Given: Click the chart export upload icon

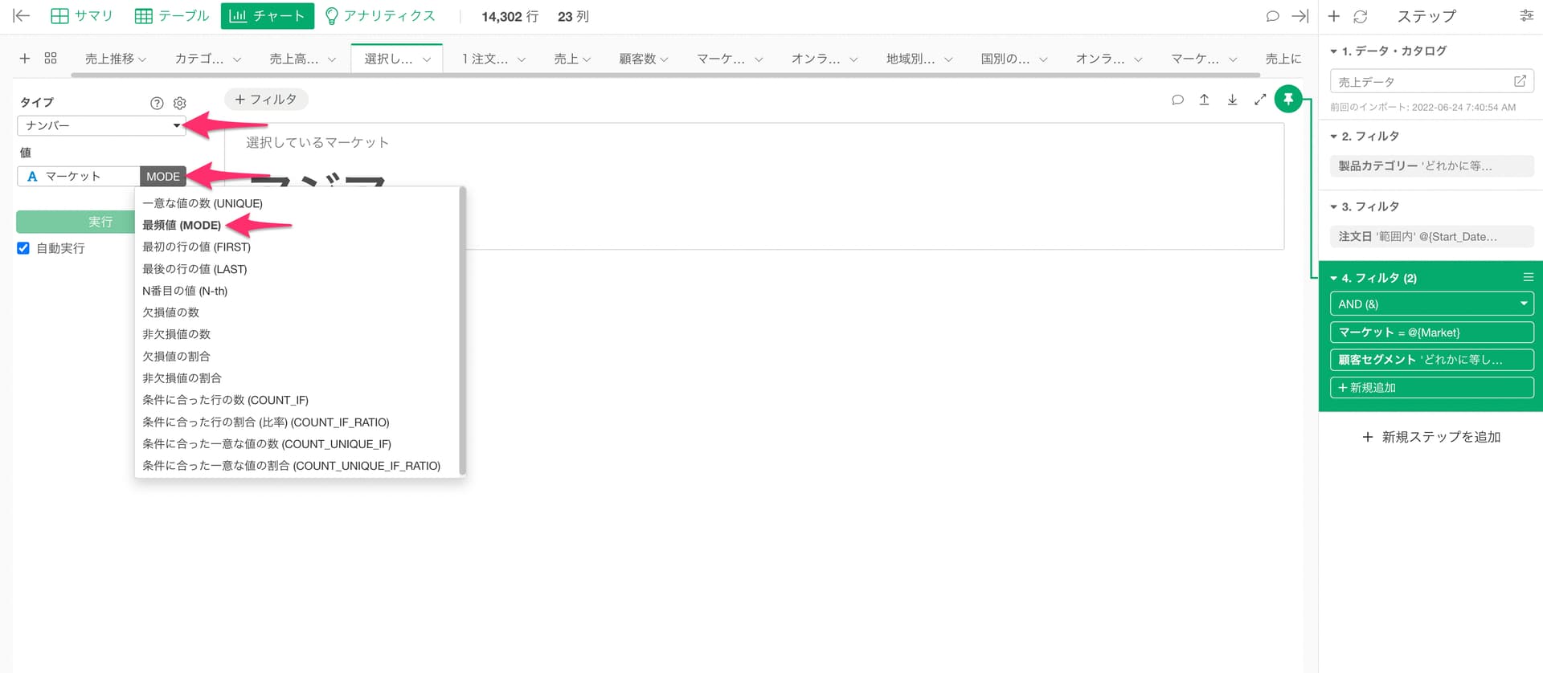Looking at the screenshot, I should pyautogui.click(x=1204, y=100).
